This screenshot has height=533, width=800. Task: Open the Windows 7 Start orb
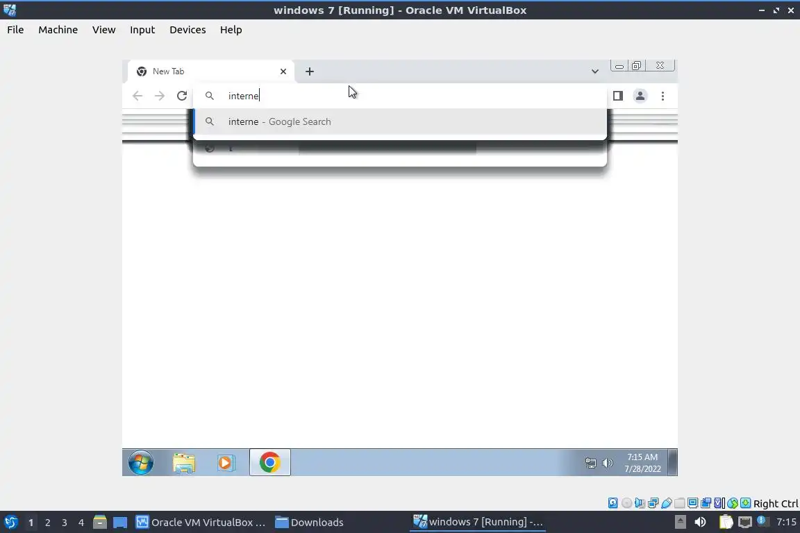[141, 463]
